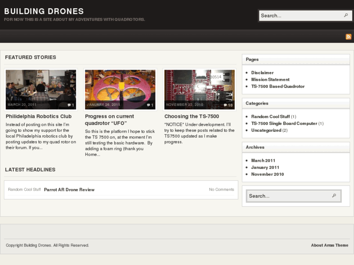Click the TS-7500 NOTICE excerpt text
This screenshot has width=354, height=265.
click(199, 133)
